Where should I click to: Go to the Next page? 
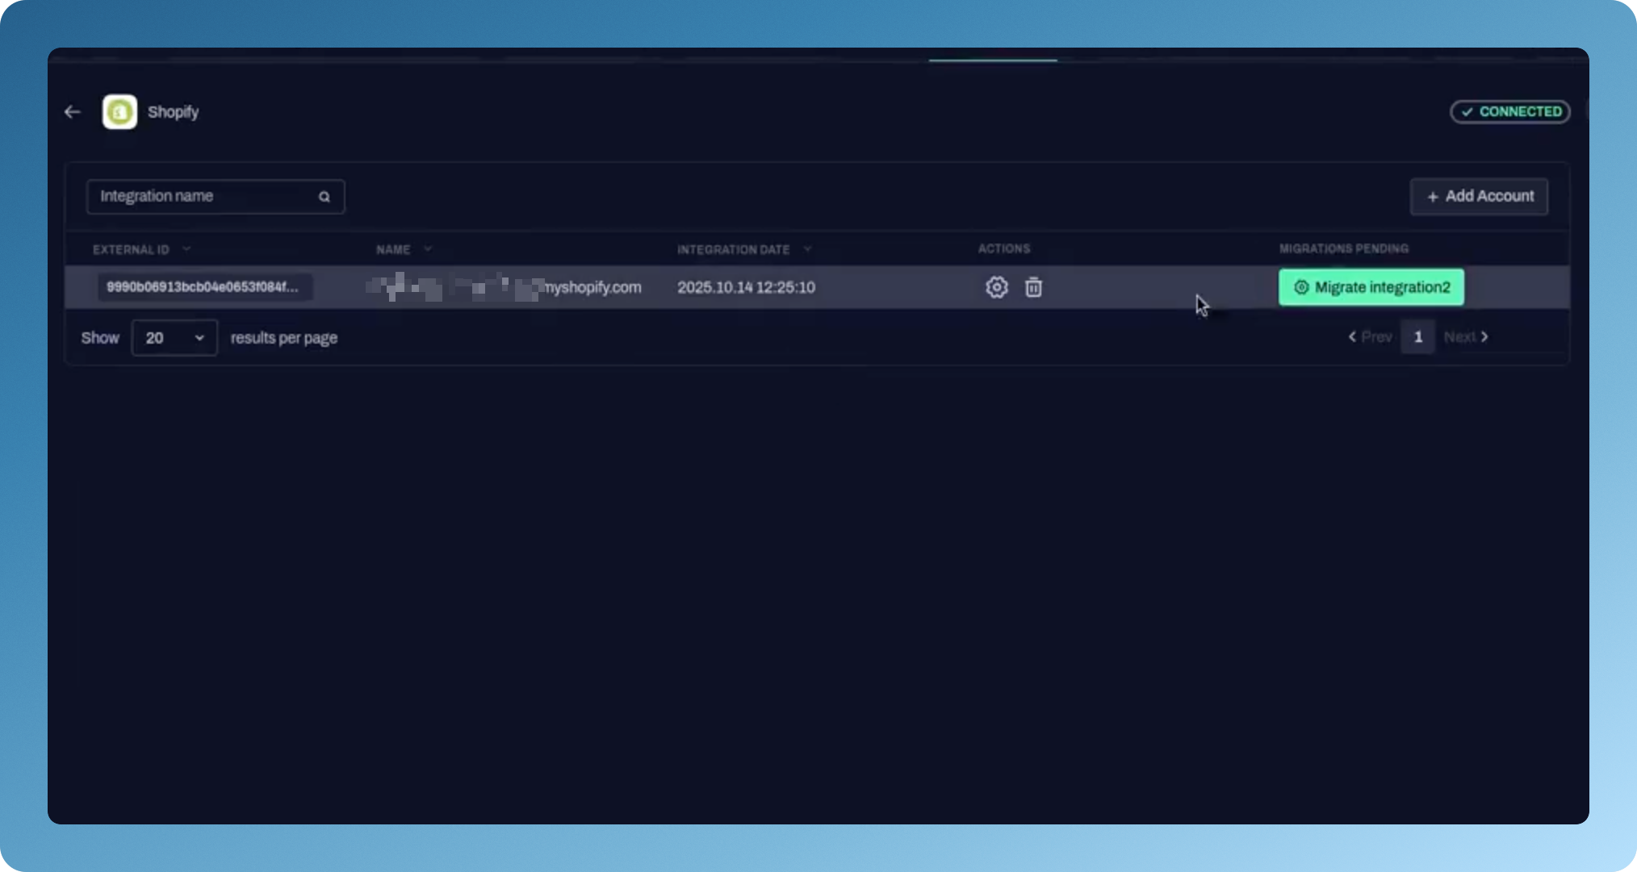(x=1466, y=337)
